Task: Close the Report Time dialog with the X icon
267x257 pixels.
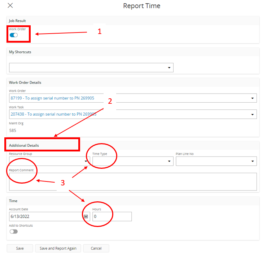Action: 10,5
